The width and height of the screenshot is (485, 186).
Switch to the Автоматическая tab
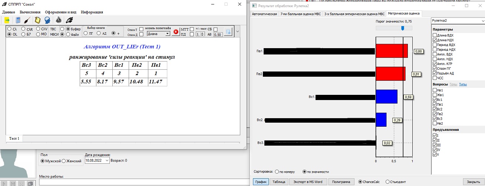[264, 14]
